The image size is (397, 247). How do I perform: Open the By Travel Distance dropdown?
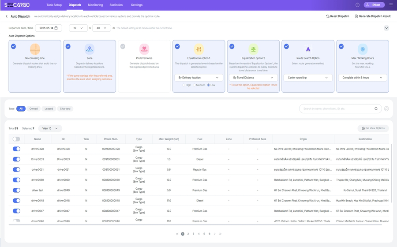(x=253, y=78)
